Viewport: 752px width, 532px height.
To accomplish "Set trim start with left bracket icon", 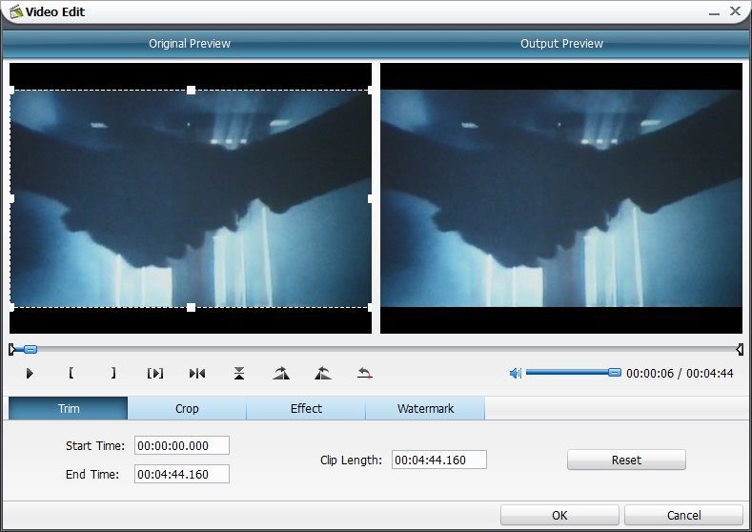I will [x=71, y=373].
